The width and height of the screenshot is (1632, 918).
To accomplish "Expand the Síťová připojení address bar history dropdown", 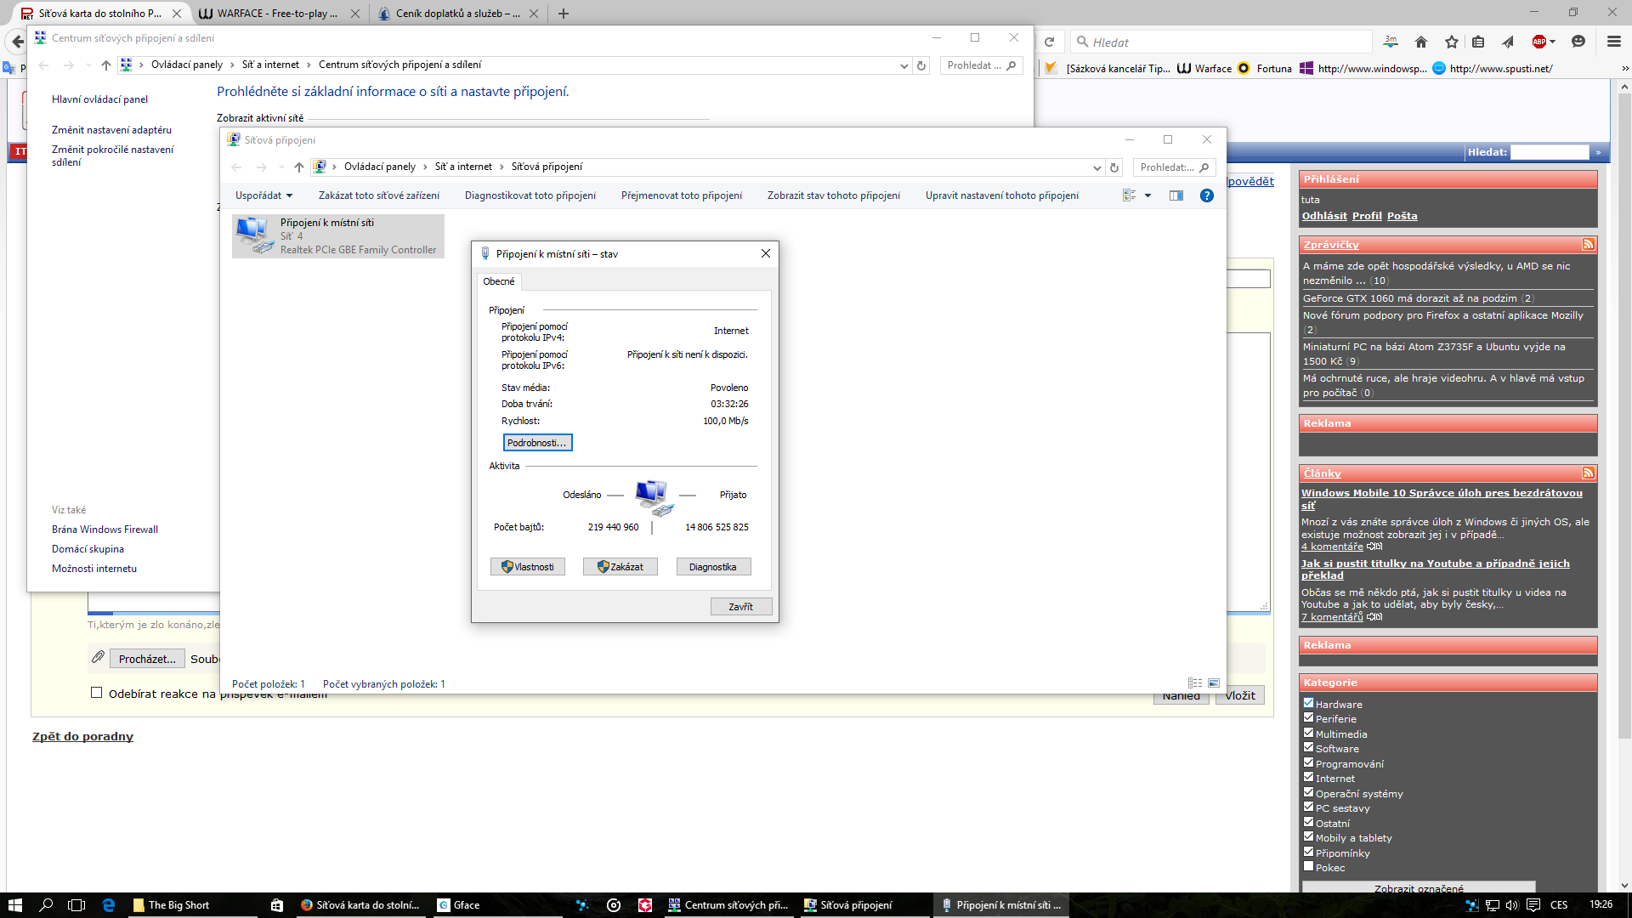I will pyautogui.click(x=1096, y=167).
